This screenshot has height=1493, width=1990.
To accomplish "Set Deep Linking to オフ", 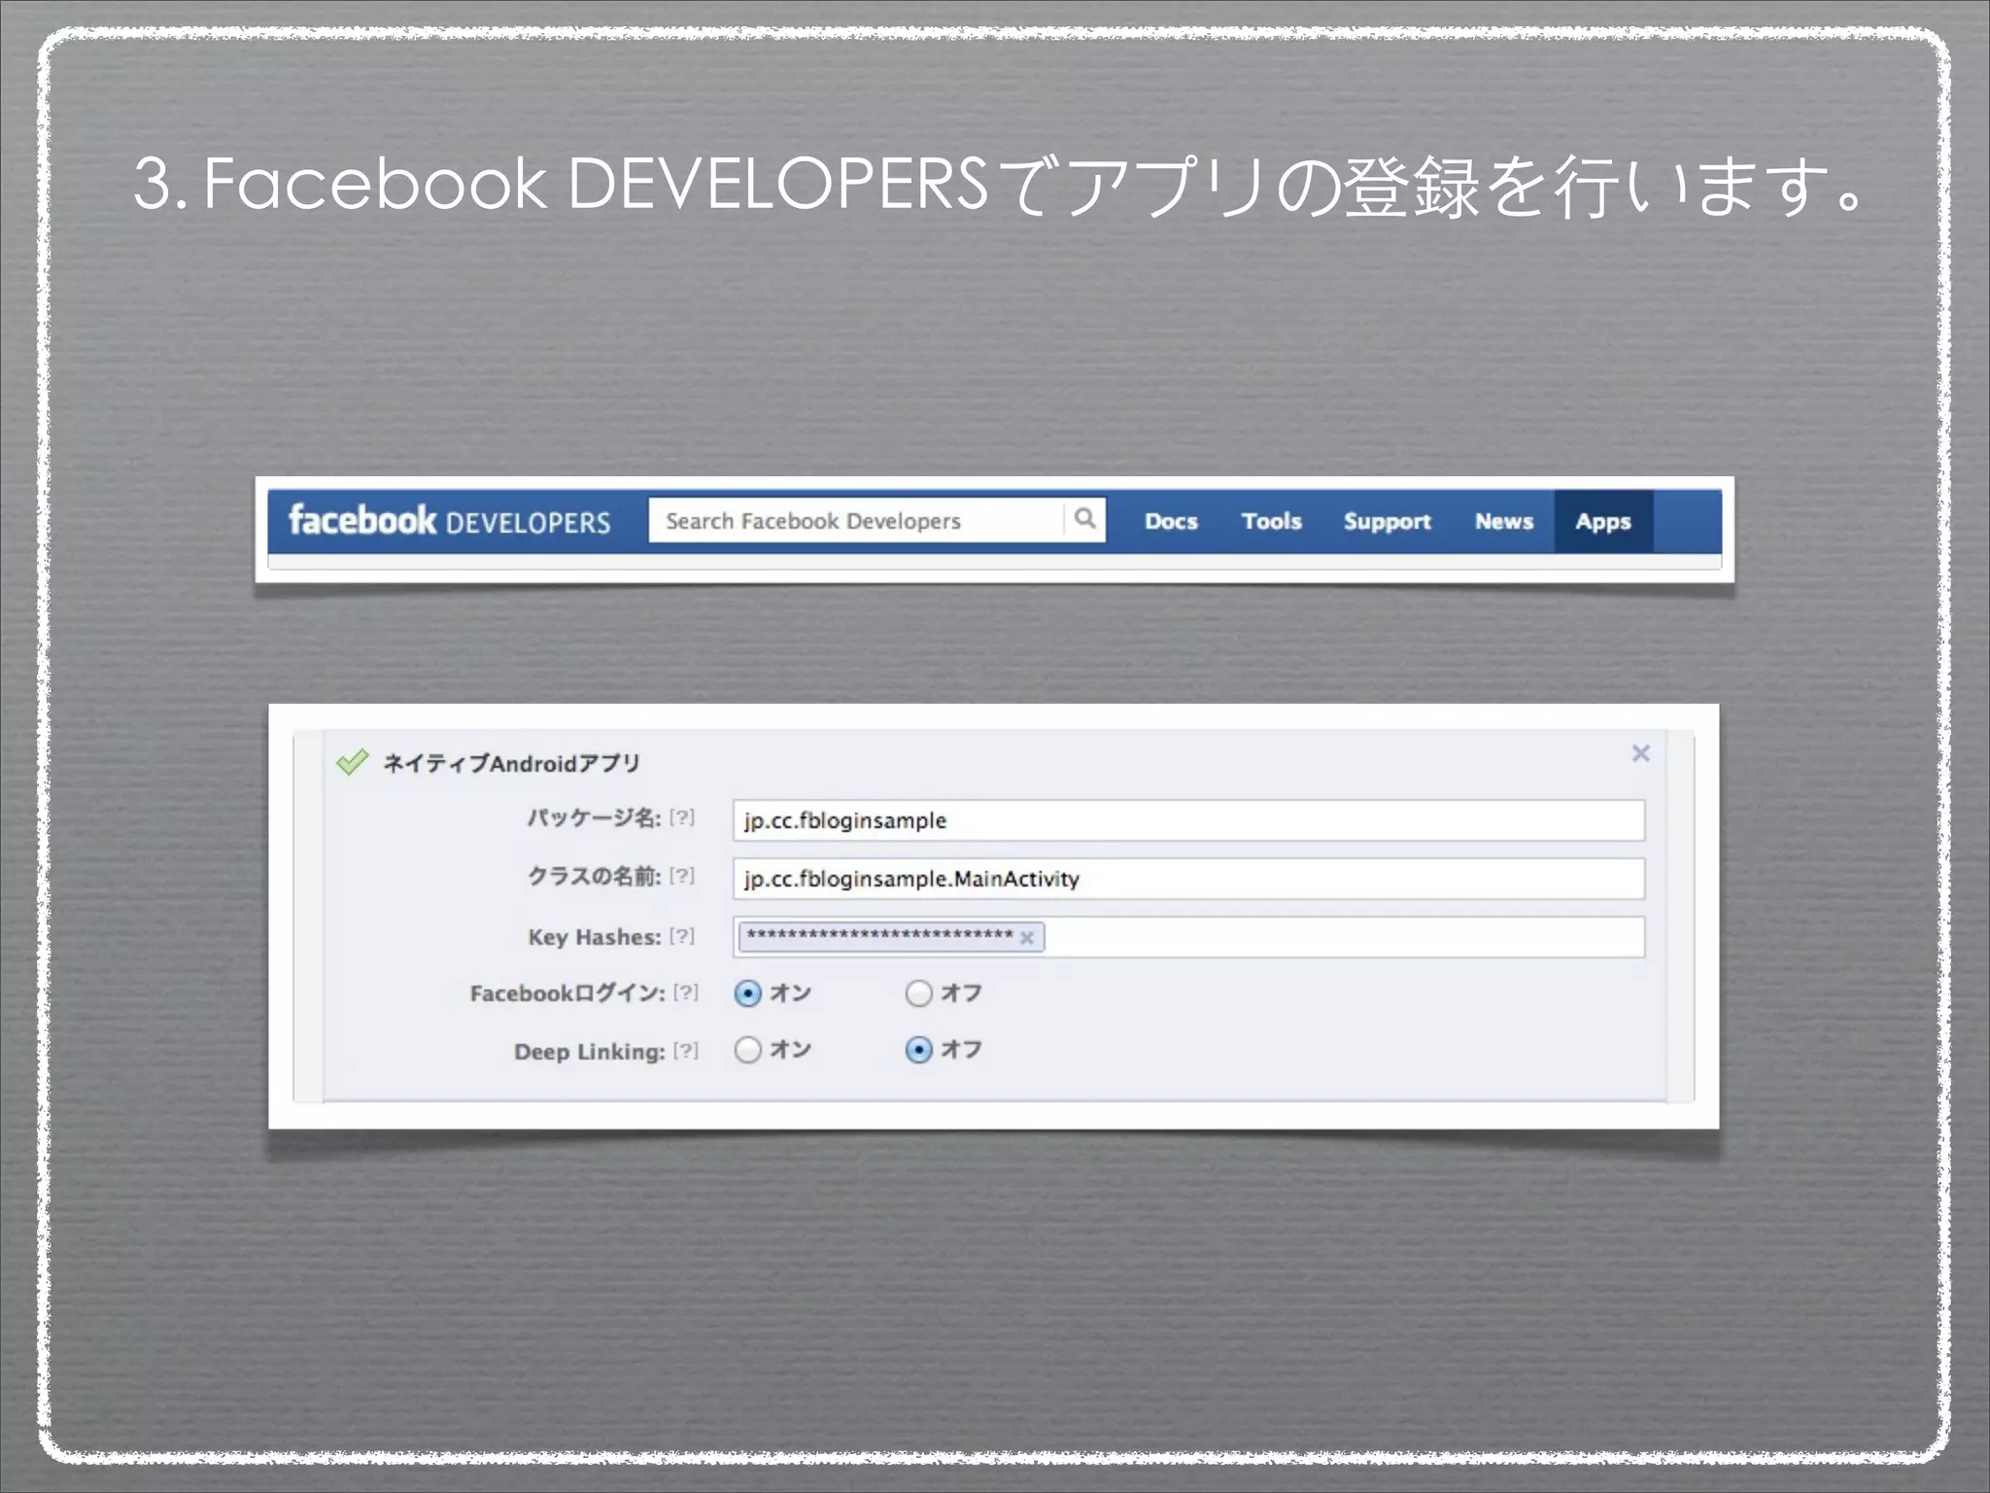I will click(918, 1050).
